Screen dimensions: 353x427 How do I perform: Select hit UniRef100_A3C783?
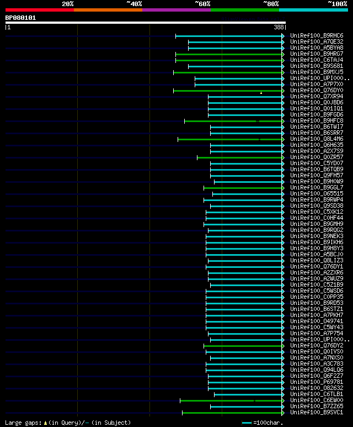(x=317, y=364)
